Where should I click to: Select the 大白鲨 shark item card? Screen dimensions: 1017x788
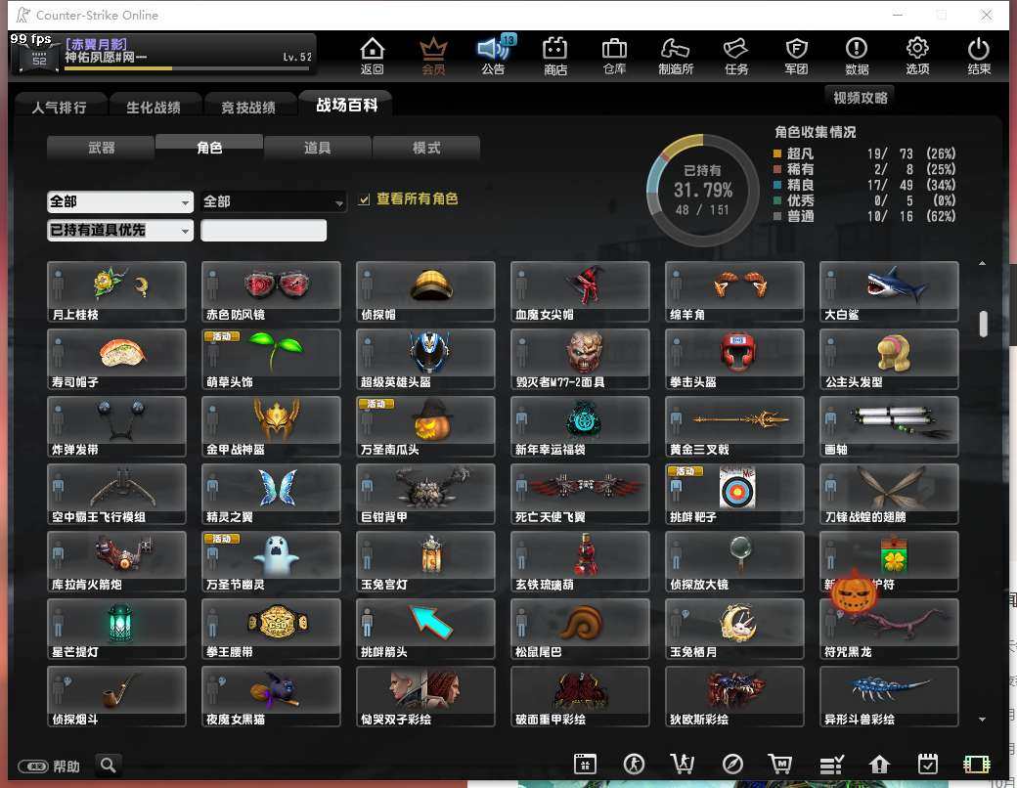pyautogui.click(x=889, y=291)
